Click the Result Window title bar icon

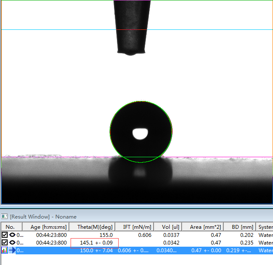(x=5, y=217)
